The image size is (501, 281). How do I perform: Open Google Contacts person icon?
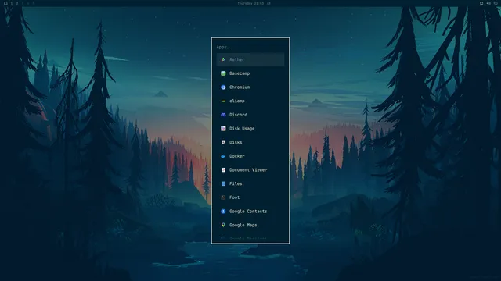pyautogui.click(x=223, y=212)
